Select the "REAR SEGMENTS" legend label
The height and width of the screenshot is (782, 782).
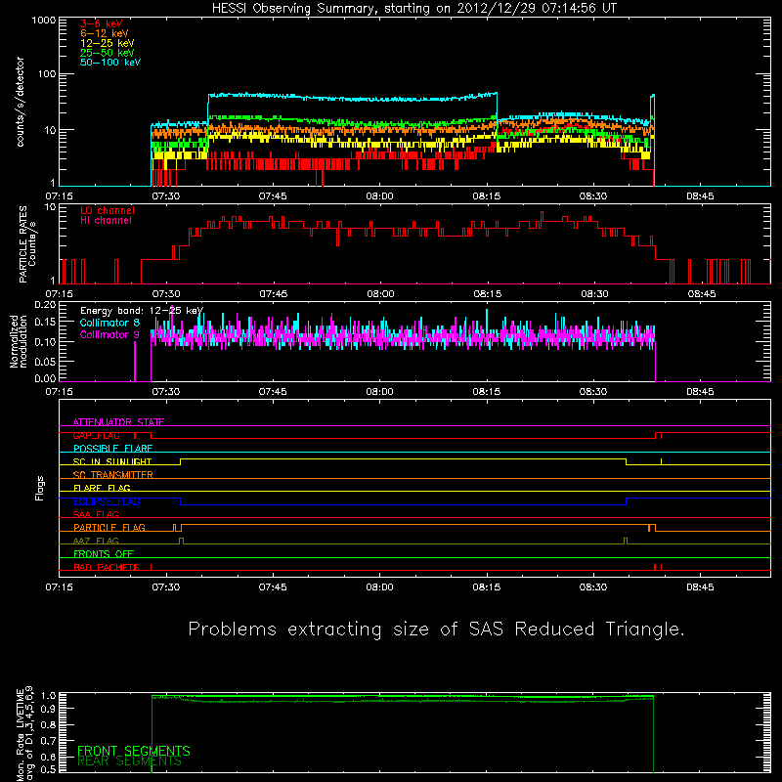(129, 761)
